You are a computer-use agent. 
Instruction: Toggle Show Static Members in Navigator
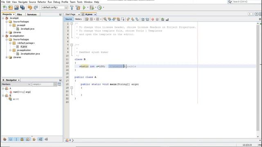[x=16, y=139]
